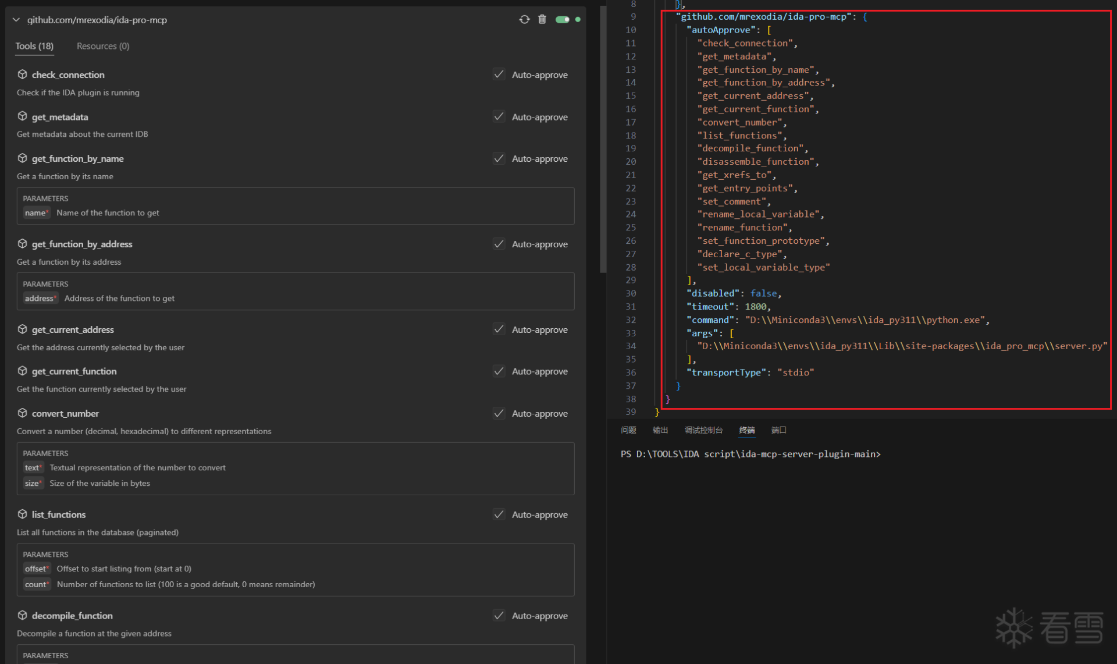Click the get_metadata tool name heading
The width and height of the screenshot is (1117, 664).
point(60,117)
